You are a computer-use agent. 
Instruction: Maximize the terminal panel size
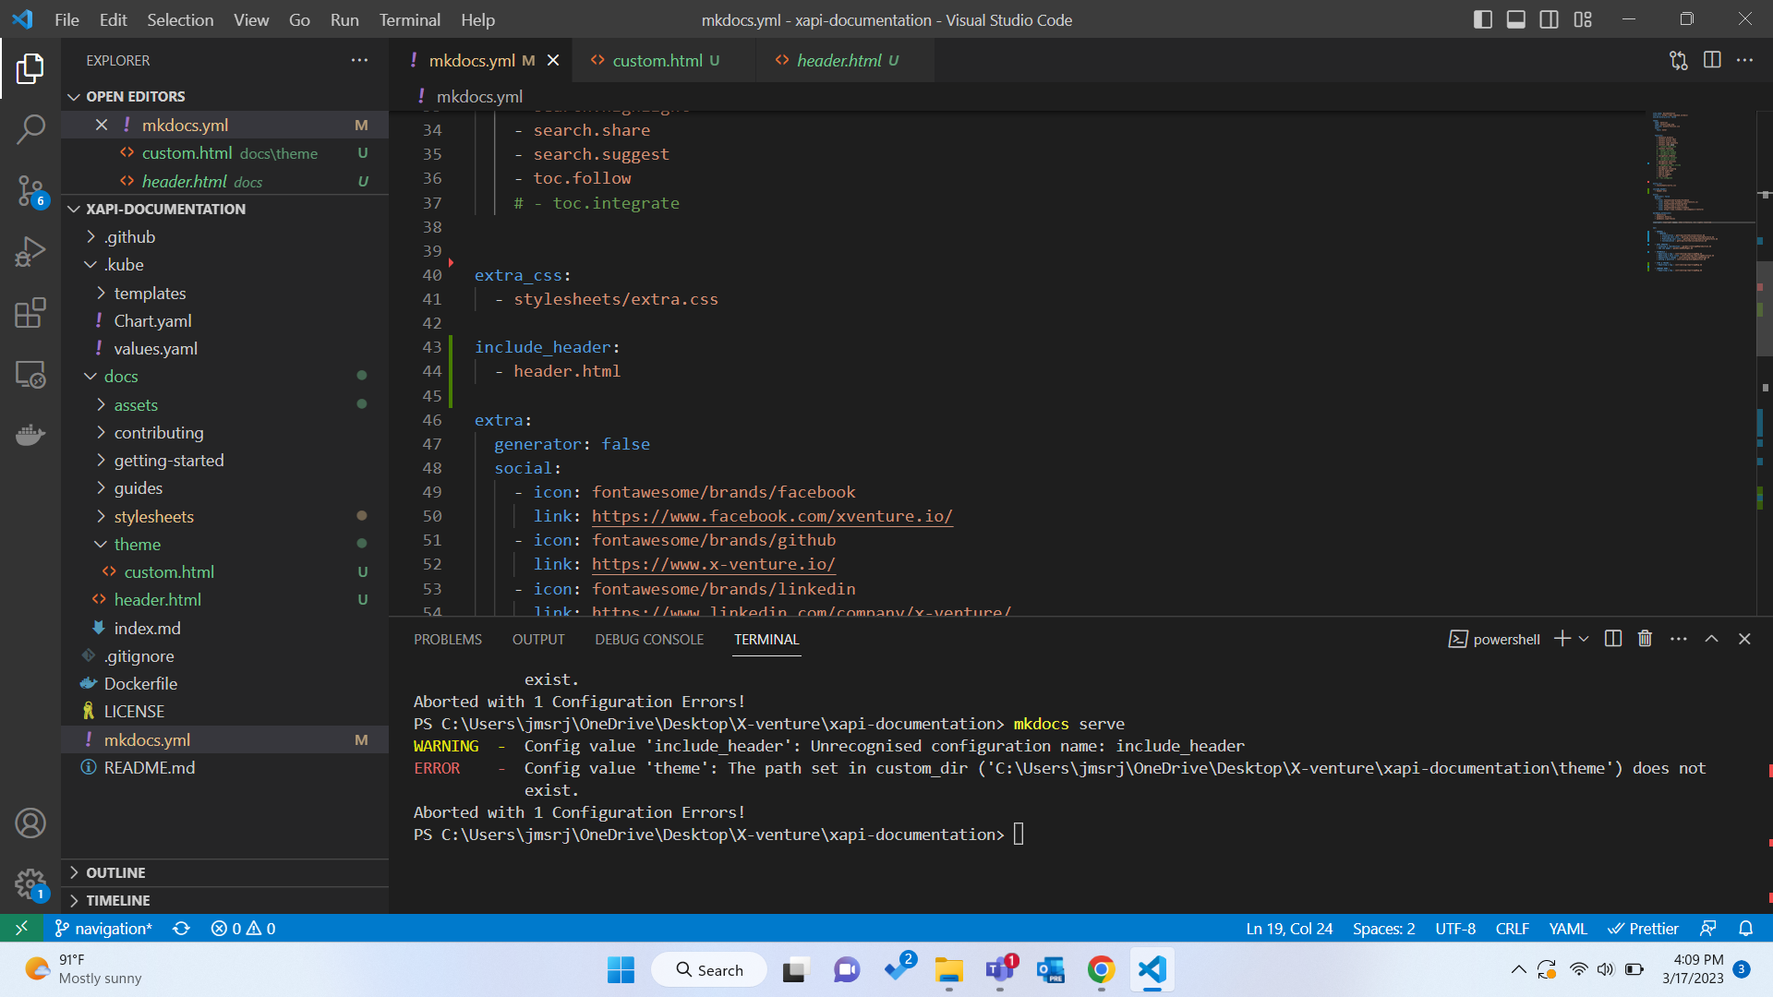click(1711, 639)
